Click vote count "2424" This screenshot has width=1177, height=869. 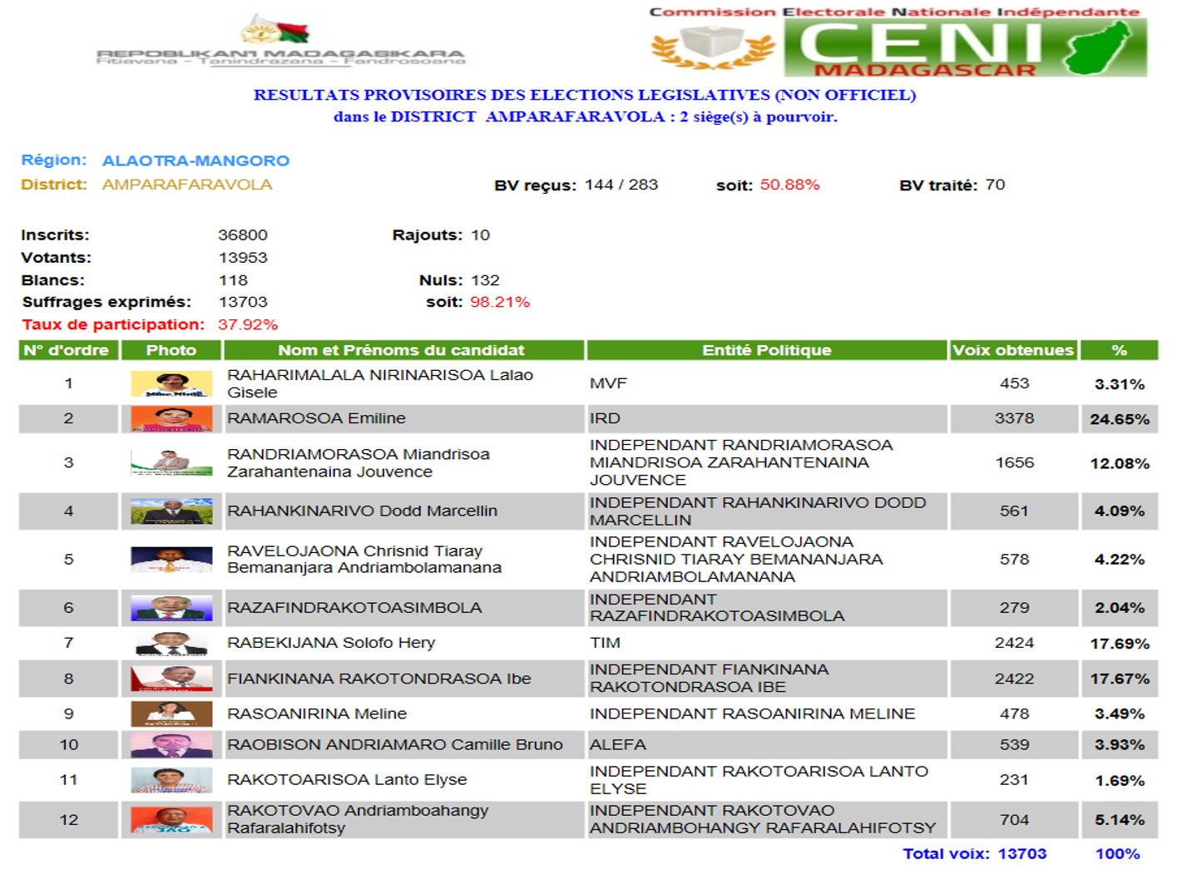(1014, 643)
